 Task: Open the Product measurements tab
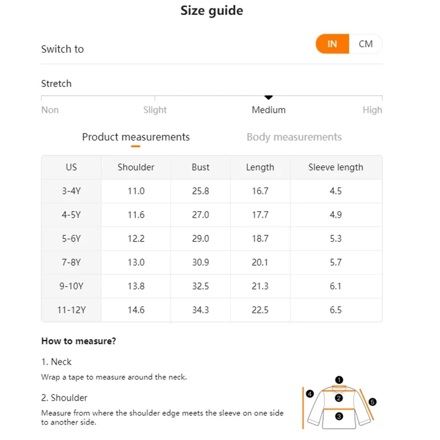point(136,137)
